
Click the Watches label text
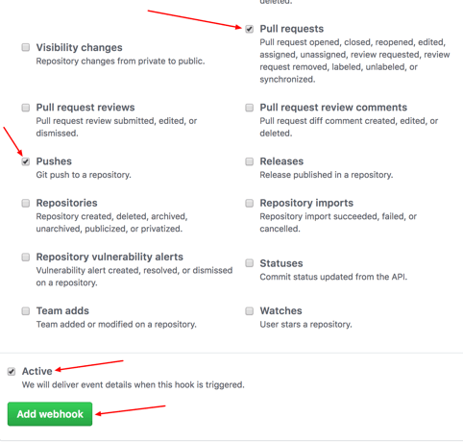coord(280,310)
